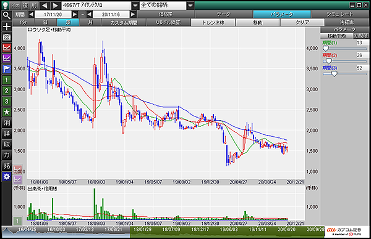Image resolution: width=371 pixels, height=239 pixels.
Task: Toggle the weekly 週 timeframe button
Action: click(67, 22)
